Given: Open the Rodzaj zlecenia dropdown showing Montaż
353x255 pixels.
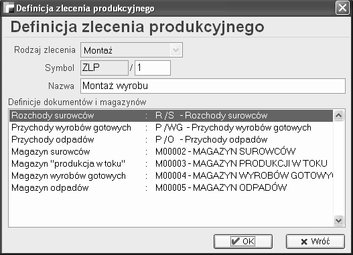Looking at the screenshot, I should tap(131, 50).
